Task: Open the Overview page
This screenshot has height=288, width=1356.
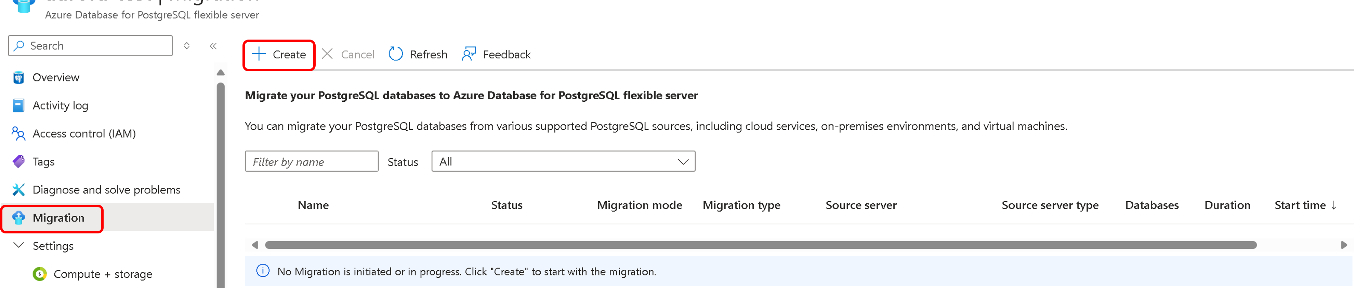Action: click(x=56, y=78)
